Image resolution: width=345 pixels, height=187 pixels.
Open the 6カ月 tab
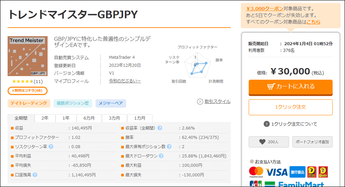[89, 118]
